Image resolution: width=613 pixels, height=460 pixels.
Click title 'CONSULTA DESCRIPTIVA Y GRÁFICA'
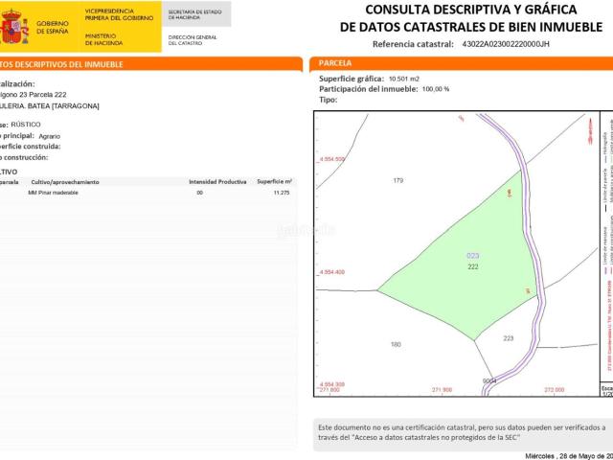pyautogui.click(x=470, y=10)
